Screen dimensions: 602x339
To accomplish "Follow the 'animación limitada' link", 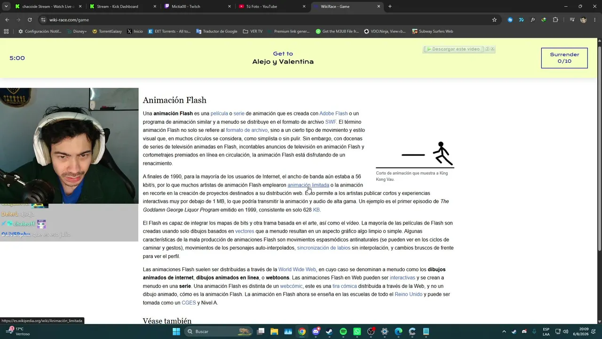I will [308, 185].
